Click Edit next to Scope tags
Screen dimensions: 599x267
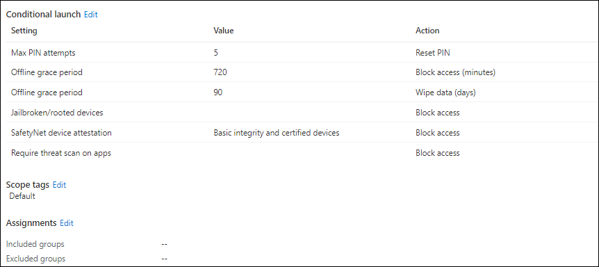click(x=59, y=185)
